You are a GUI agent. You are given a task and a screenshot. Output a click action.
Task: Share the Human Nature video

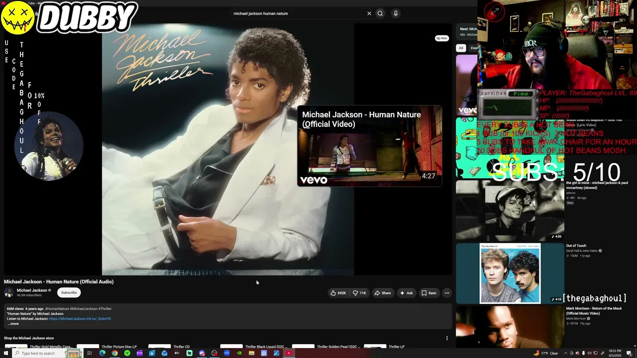coord(383,293)
